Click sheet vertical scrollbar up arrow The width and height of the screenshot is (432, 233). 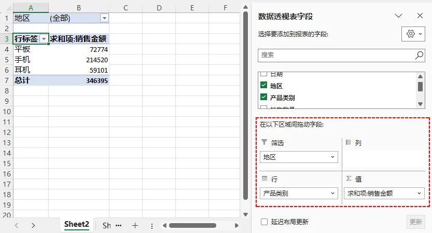click(245, 7)
